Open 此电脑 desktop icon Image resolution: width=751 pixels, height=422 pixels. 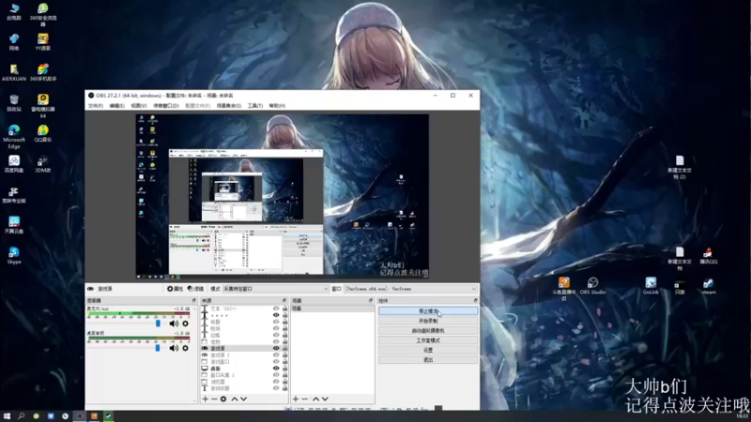click(14, 11)
